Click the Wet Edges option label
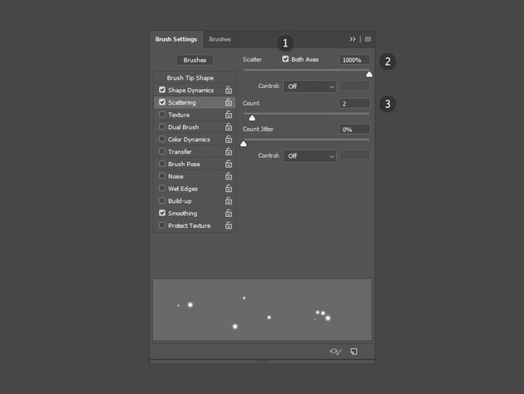Viewport: 524px width, 394px height. pyautogui.click(x=183, y=189)
